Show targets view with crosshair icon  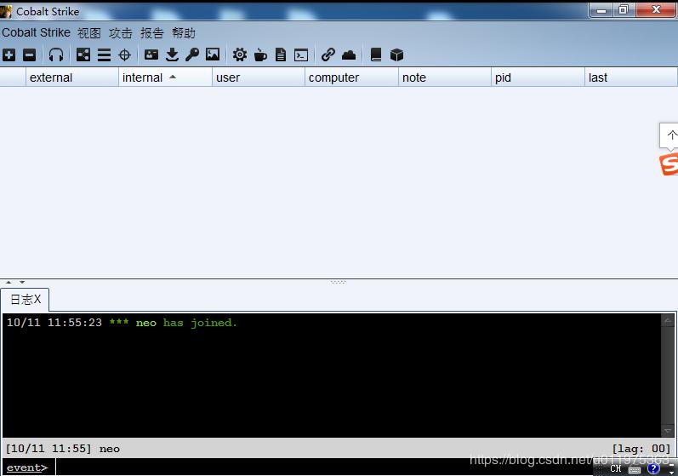click(124, 54)
